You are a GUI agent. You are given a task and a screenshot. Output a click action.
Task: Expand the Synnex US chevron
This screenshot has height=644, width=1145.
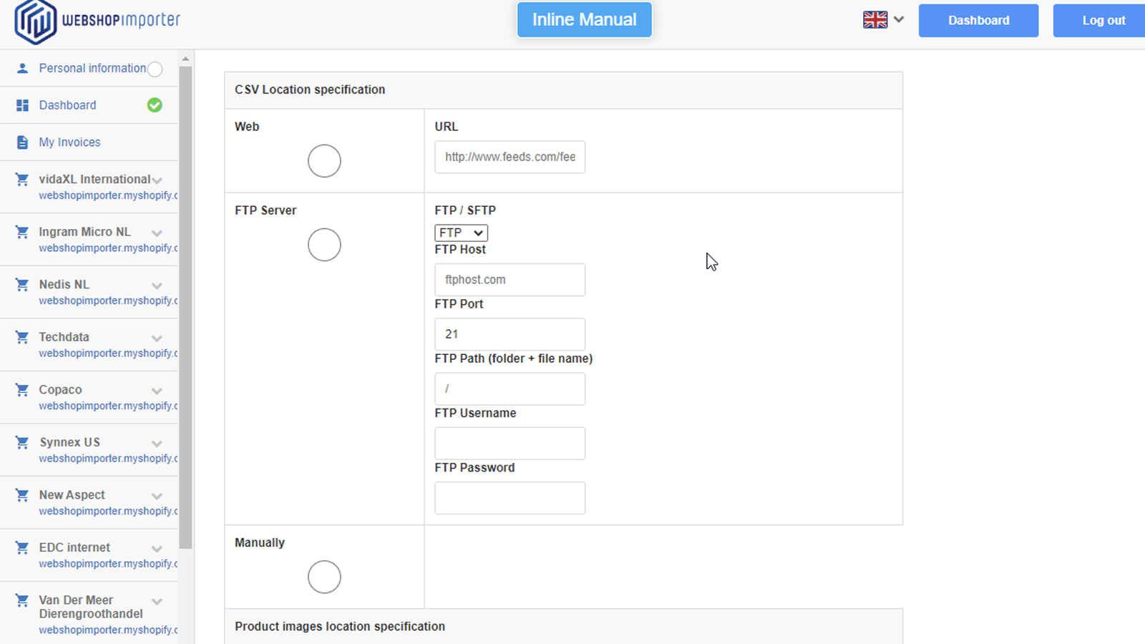coord(157,443)
